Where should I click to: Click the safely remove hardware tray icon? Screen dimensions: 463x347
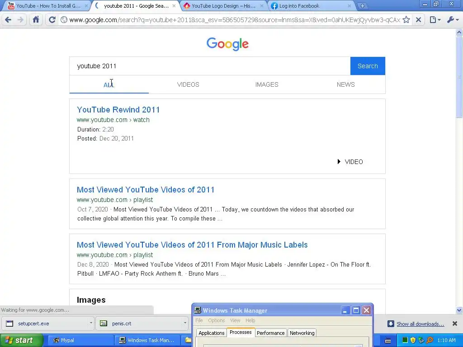[x=421, y=340]
